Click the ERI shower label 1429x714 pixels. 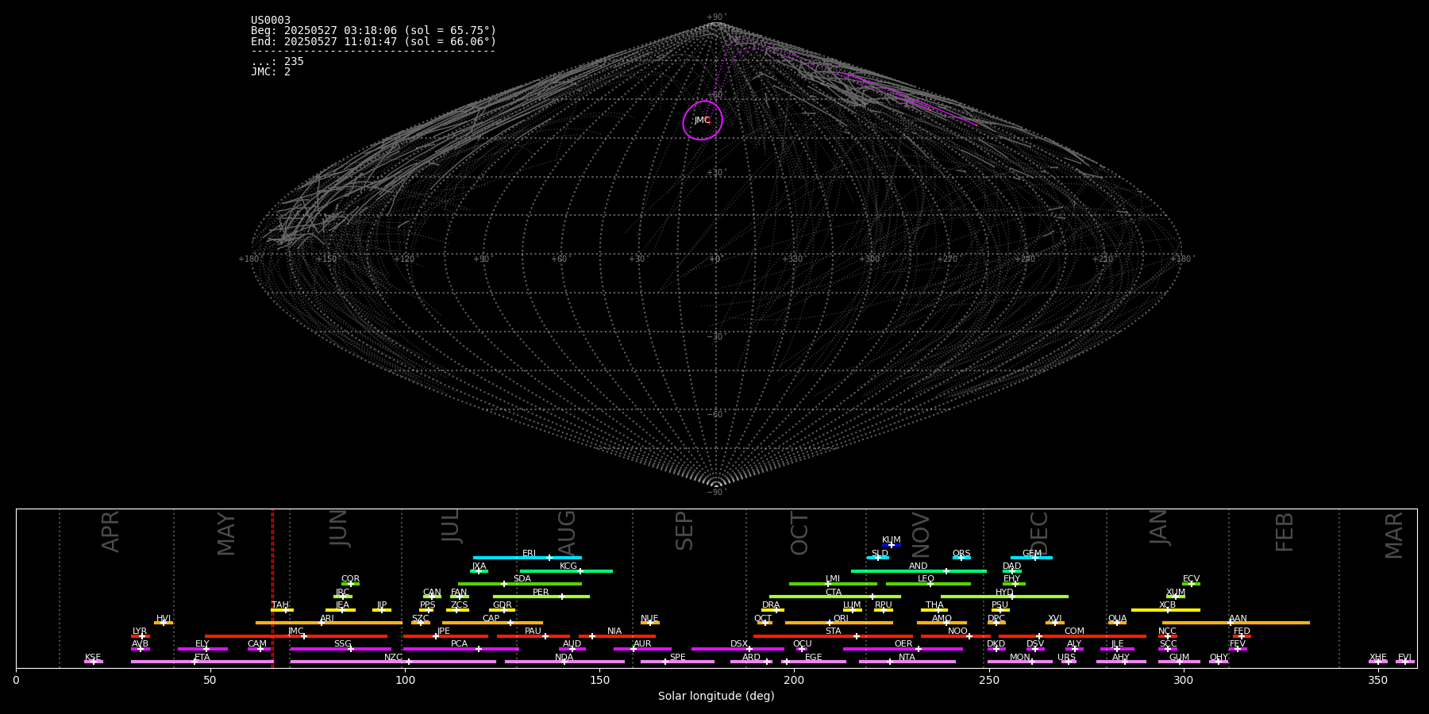click(529, 553)
